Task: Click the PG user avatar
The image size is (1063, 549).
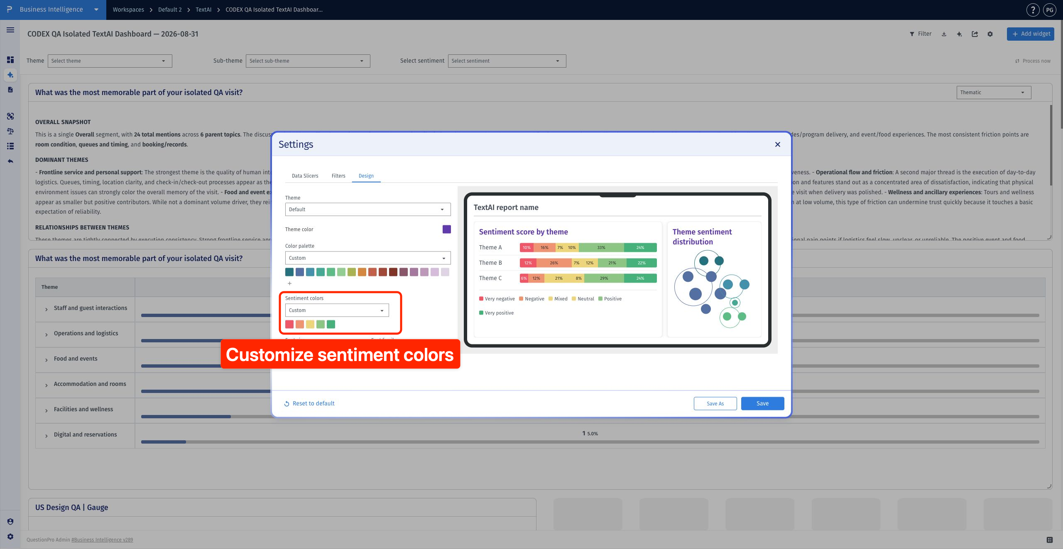Action: [x=1050, y=10]
